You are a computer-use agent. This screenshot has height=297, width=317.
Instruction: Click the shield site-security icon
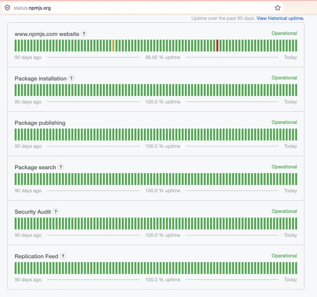point(7,8)
